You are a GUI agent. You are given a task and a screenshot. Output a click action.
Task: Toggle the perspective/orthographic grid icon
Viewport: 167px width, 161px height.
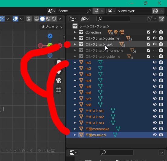pyautogui.click(x=58, y=89)
